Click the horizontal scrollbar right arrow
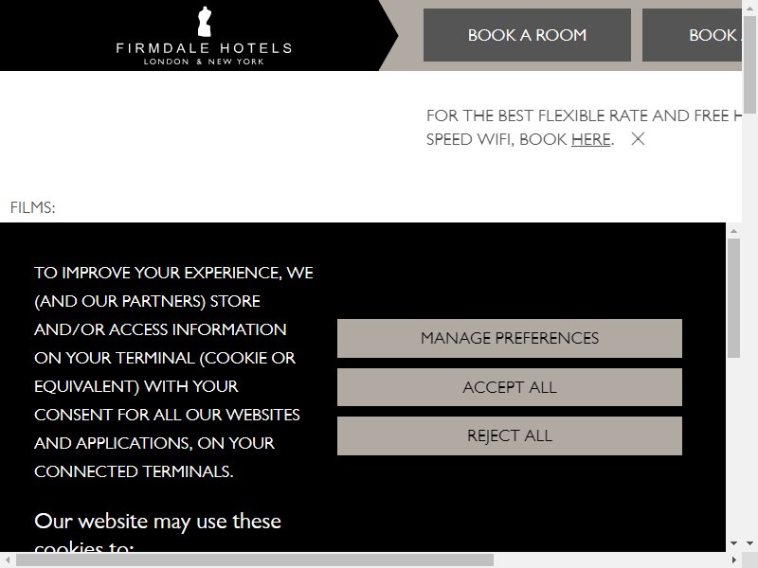The height and width of the screenshot is (568, 758). pyautogui.click(x=734, y=560)
